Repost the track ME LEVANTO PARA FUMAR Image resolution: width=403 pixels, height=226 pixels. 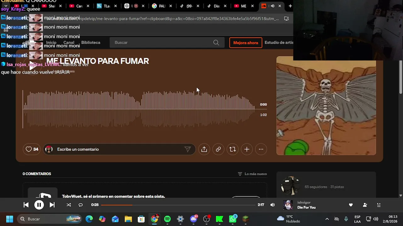pos(232,149)
